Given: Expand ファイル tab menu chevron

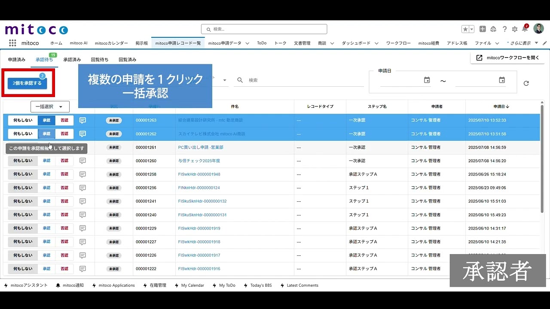Looking at the screenshot, I should point(497,43).
